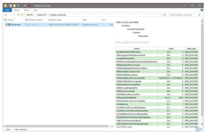Select the ScrubMode value row
Viewport: 206px width, 134px height.
157,104
